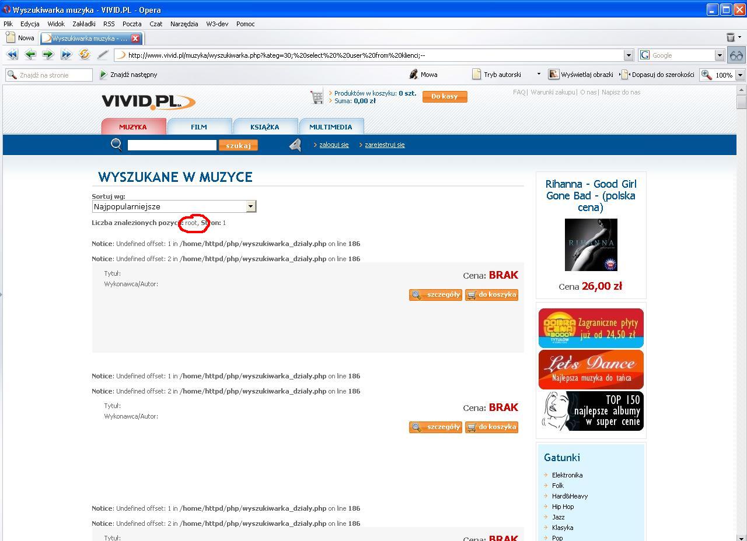This screenshot has width=747, height=541.
Task: Follow the zaloguj się link
Action: coord(334,145)
